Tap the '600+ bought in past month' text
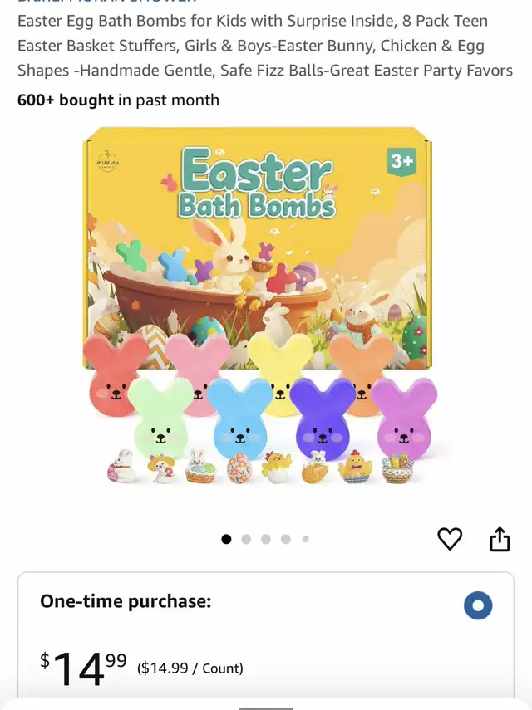Screen dimensions: 532x710 coord(118,100)
